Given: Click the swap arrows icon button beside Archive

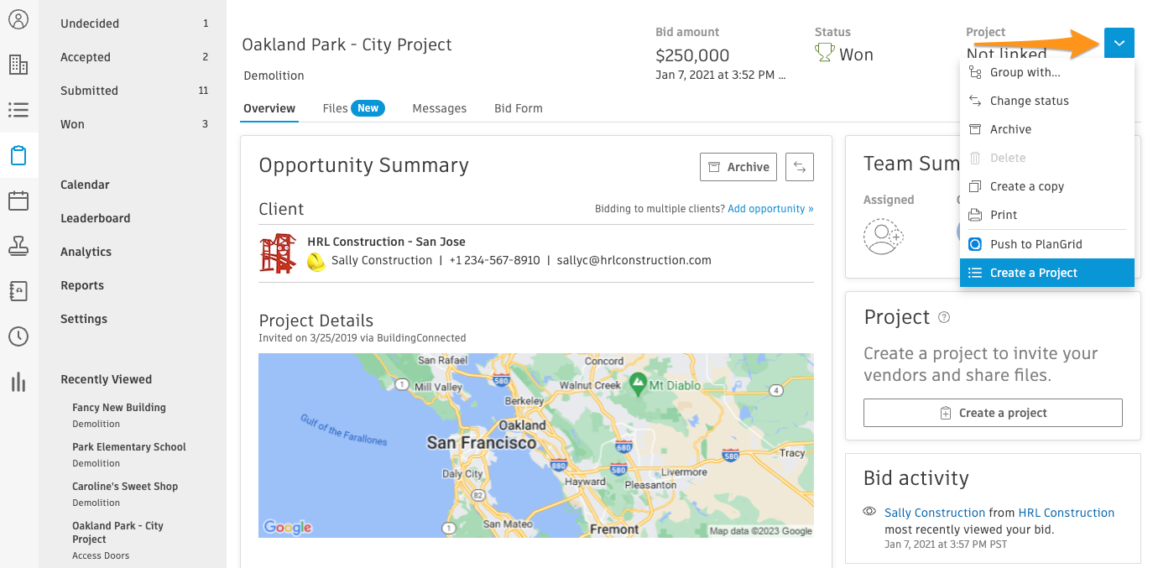Looking at the screenshot, I should point(800,167).
